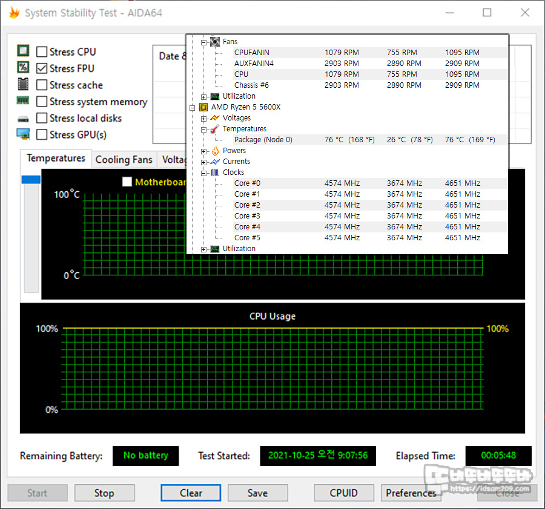This screenshot has width=545, height=509.
Task: Select the CPU fan row
Action: pyautogui.click(x=370, y=74)
